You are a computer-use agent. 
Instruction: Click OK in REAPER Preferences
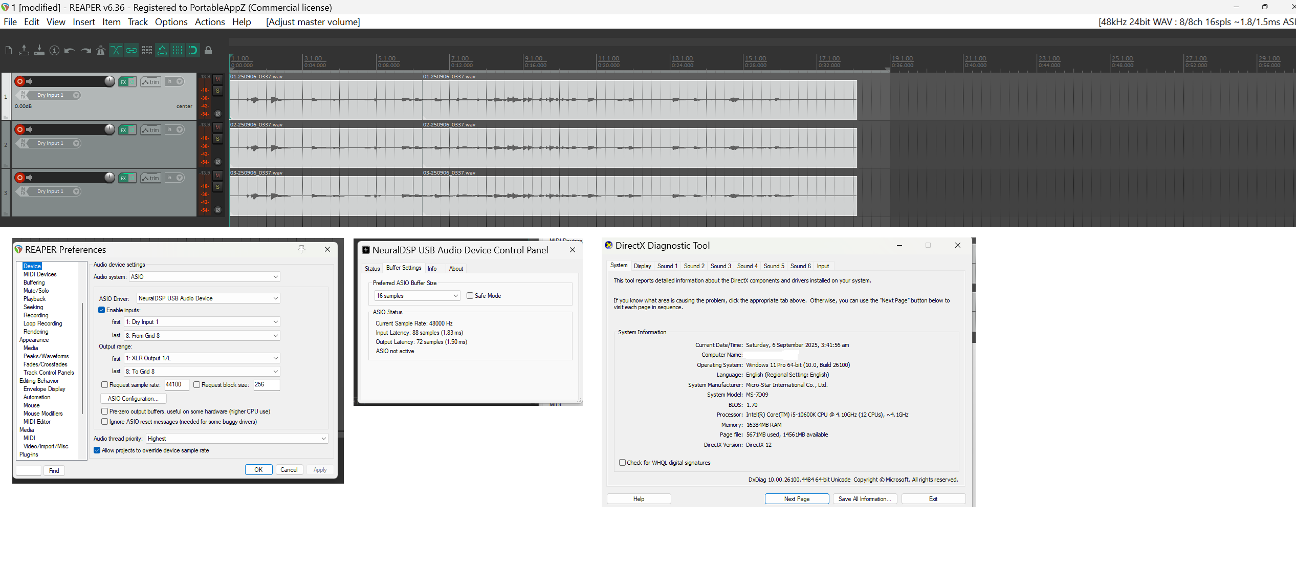[258, 470]
